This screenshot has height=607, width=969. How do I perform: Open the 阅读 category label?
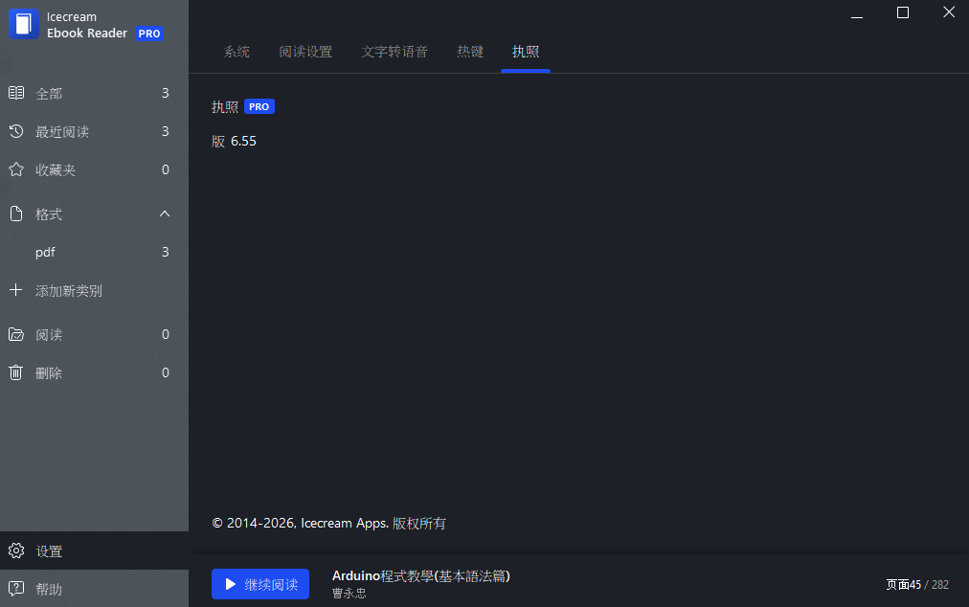pyautogui.click(x=49, y=335)
